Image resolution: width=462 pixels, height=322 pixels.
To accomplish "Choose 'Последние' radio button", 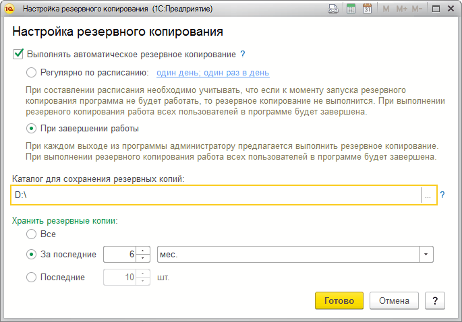I will click(x=31, y=277).
